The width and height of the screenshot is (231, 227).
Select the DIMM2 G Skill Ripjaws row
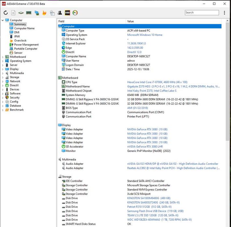[x=140, y=100]
